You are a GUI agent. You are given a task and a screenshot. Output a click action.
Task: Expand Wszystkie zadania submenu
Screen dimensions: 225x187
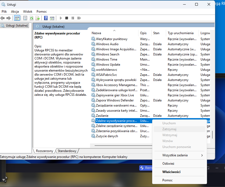(179, 155)
